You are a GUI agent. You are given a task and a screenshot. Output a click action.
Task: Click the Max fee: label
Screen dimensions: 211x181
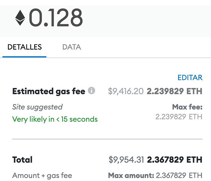pyautogui.click(x=187, y=107)
